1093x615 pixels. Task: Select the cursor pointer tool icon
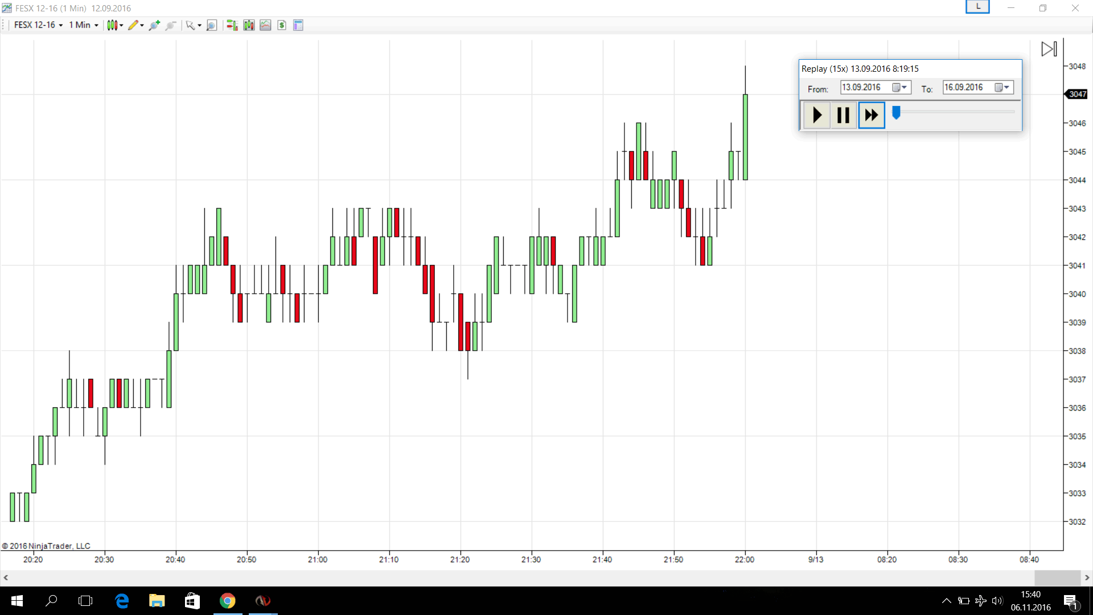(191, 25)
